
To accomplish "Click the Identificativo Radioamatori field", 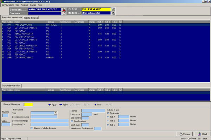I will pos(98,128).
